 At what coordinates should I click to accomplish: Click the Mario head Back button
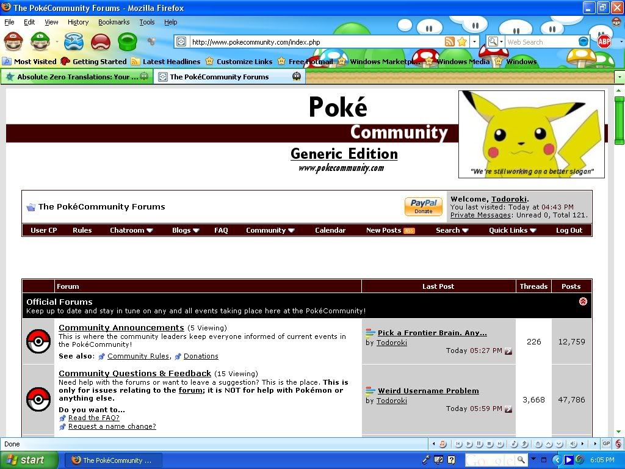[13, 42]
